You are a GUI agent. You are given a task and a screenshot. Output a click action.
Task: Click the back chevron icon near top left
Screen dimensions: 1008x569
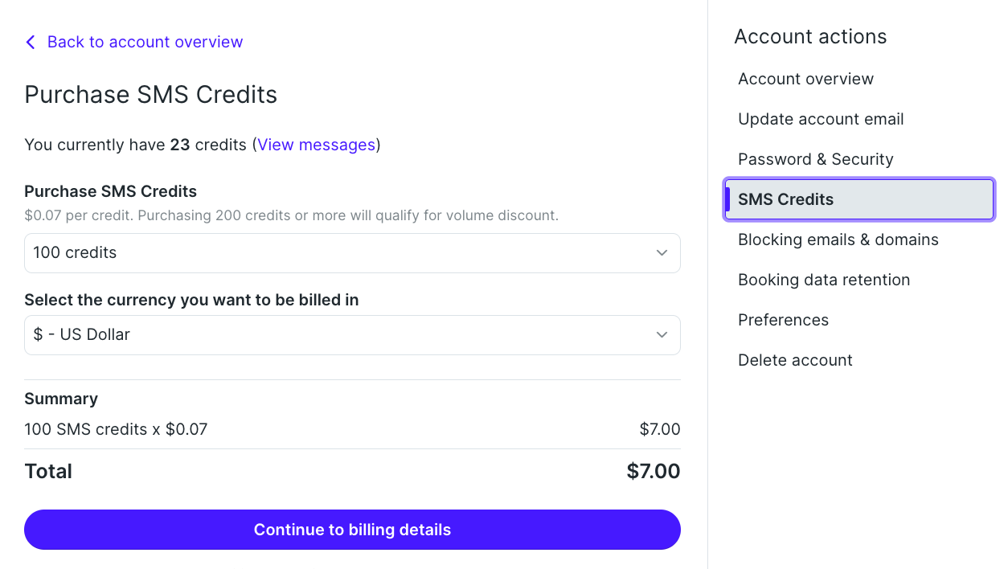(31, 42)
